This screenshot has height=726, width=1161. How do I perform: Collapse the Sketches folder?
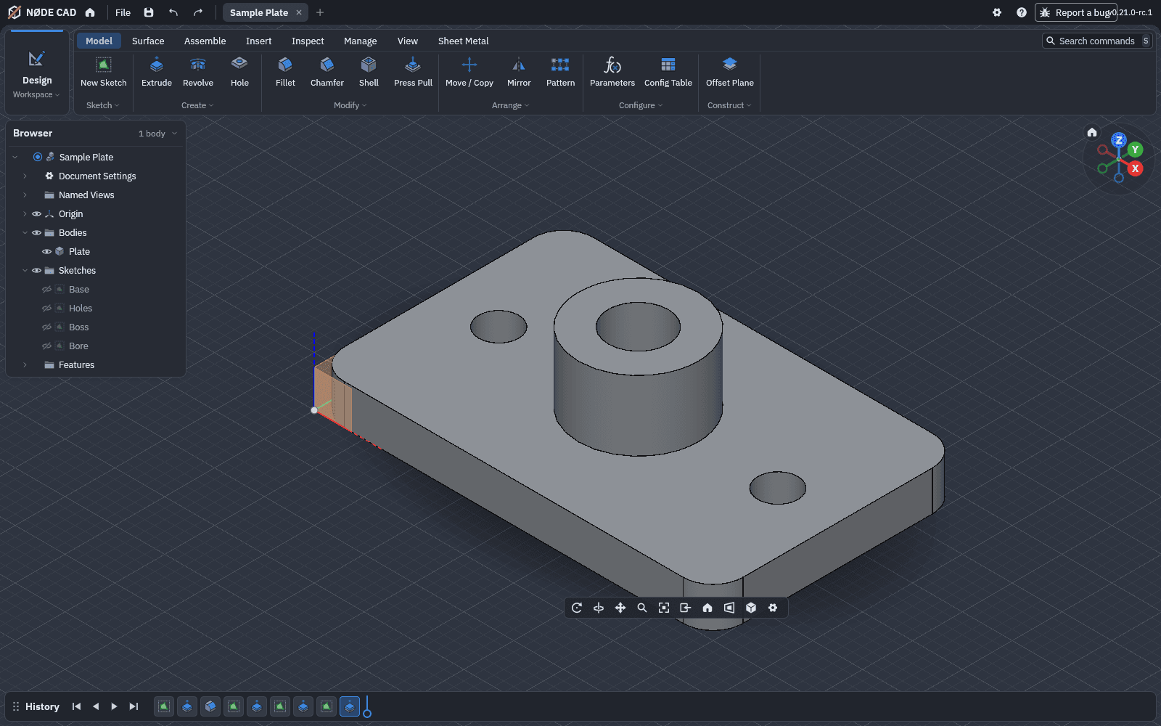click(x=25, y=271)
